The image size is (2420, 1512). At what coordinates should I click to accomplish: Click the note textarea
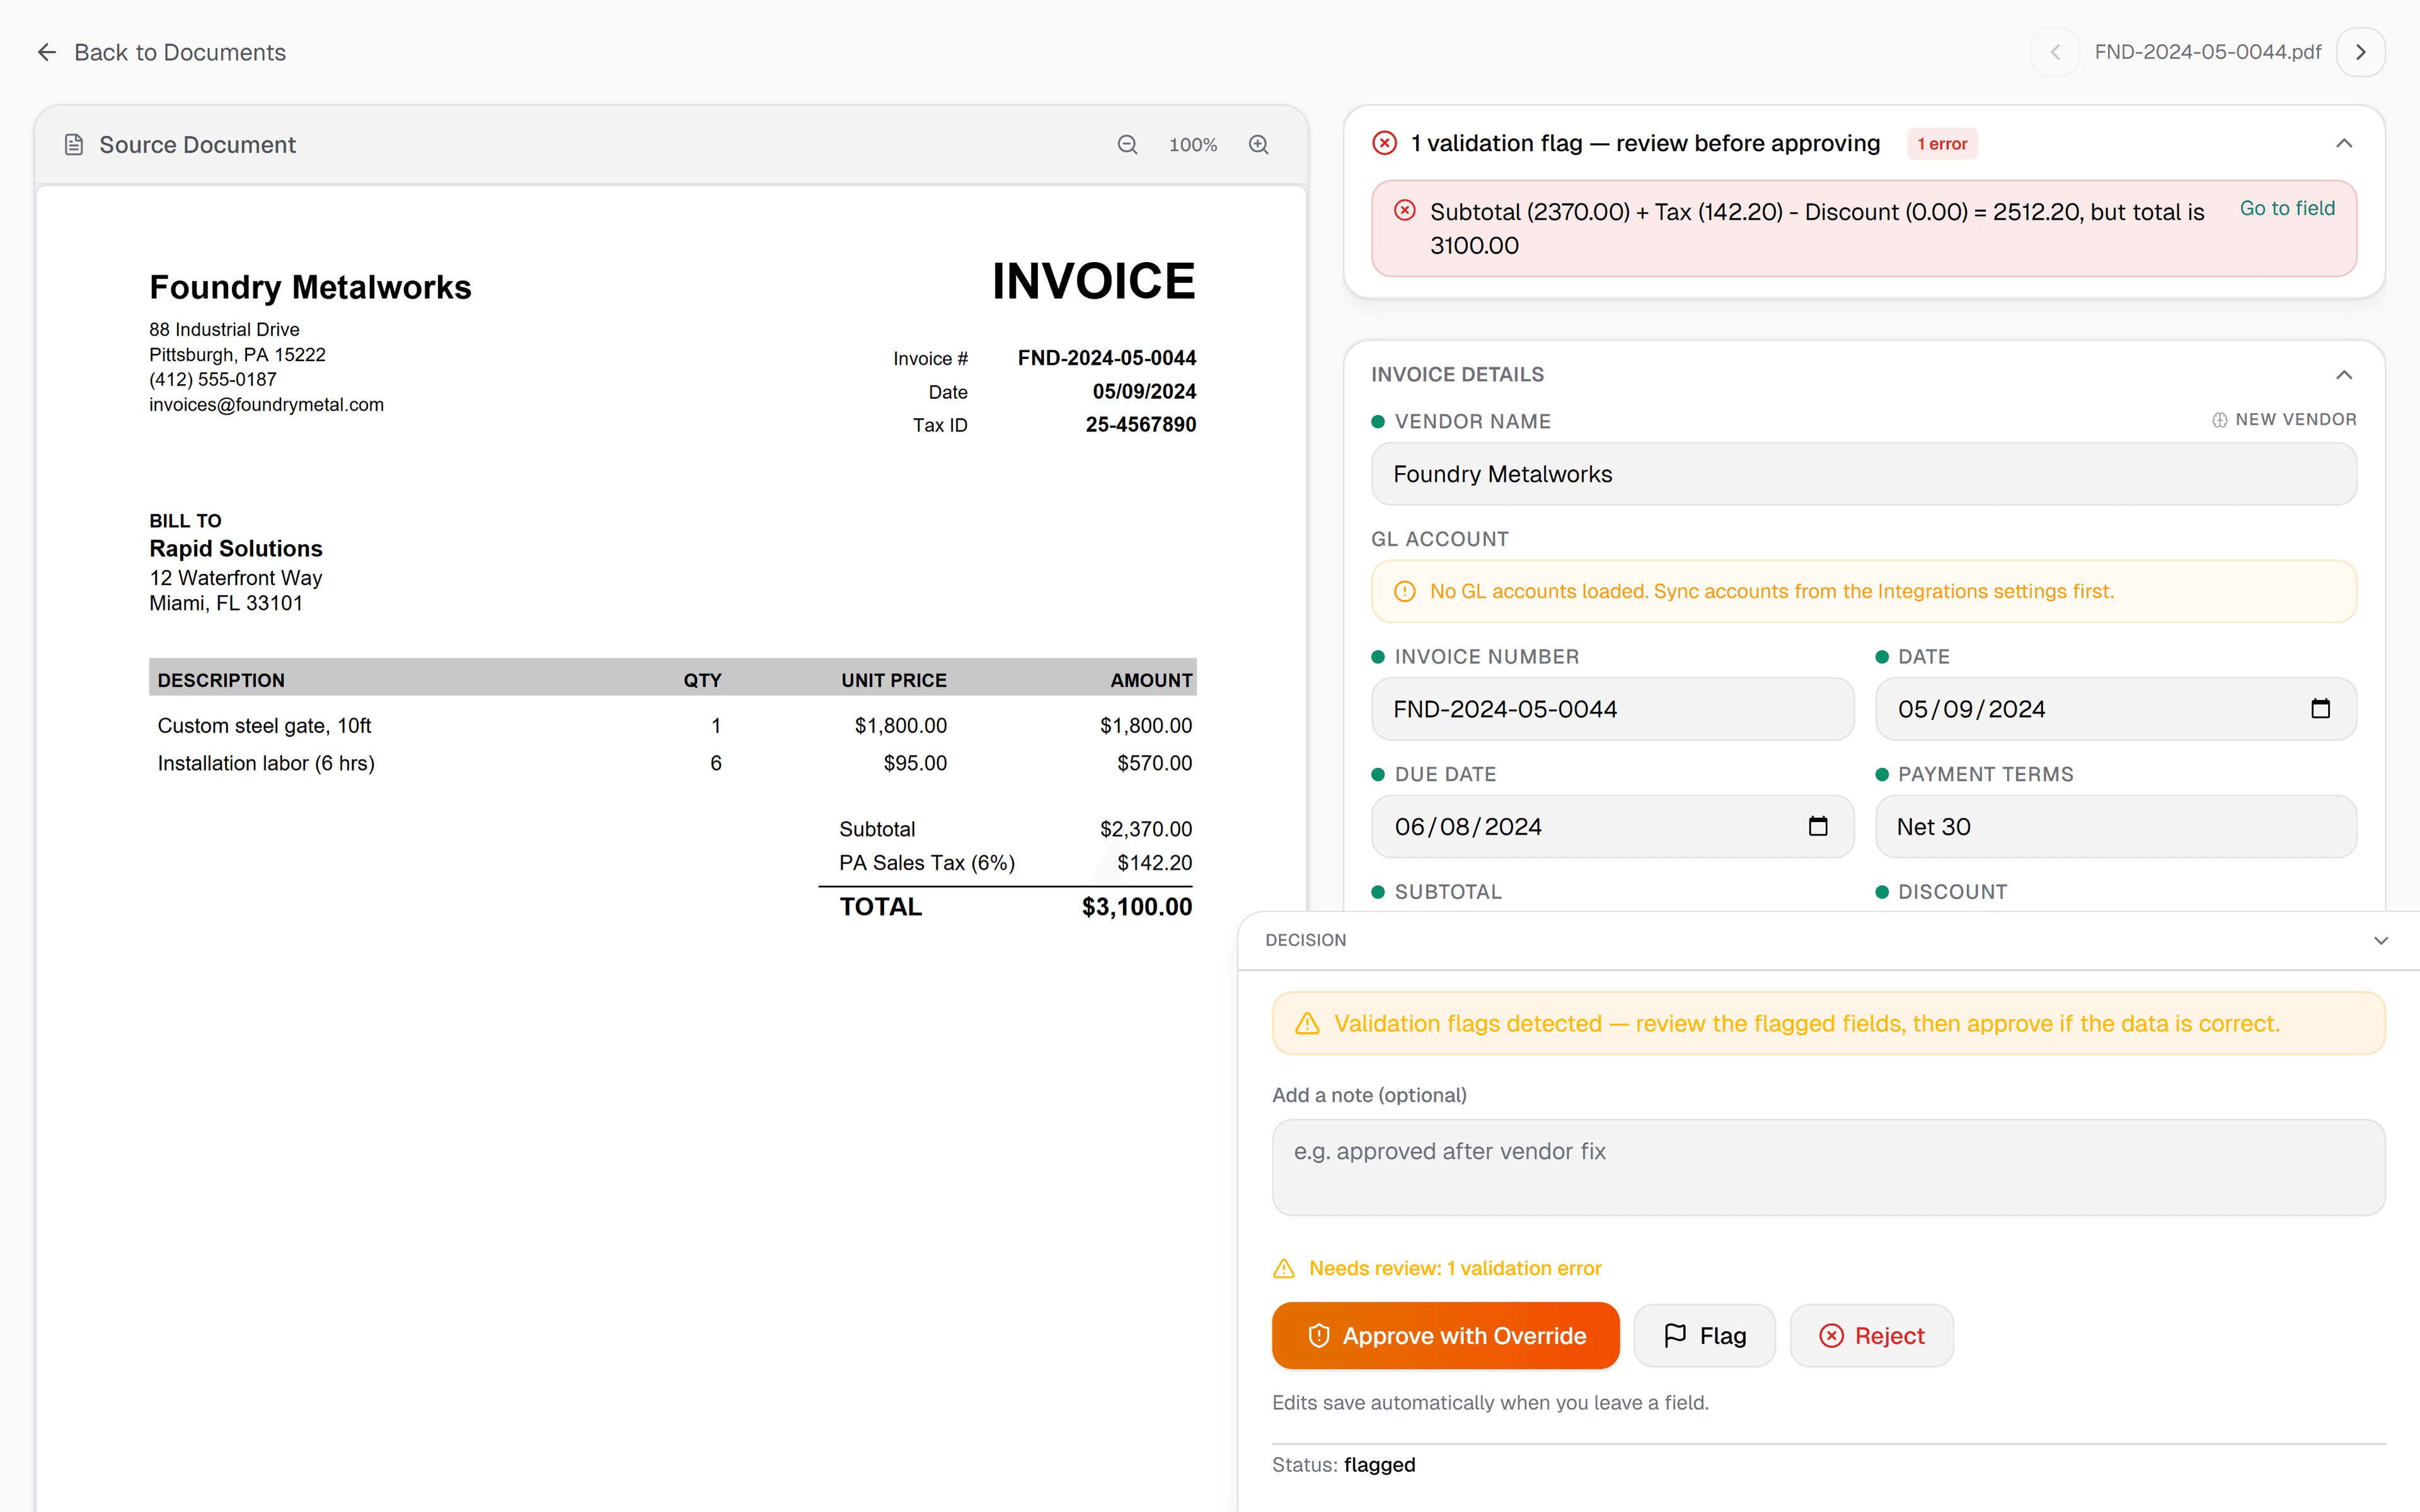tap(1828, 1167)
